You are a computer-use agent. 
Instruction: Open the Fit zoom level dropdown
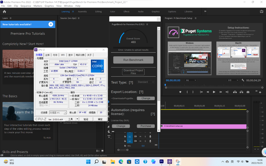(x=191, y=80)
